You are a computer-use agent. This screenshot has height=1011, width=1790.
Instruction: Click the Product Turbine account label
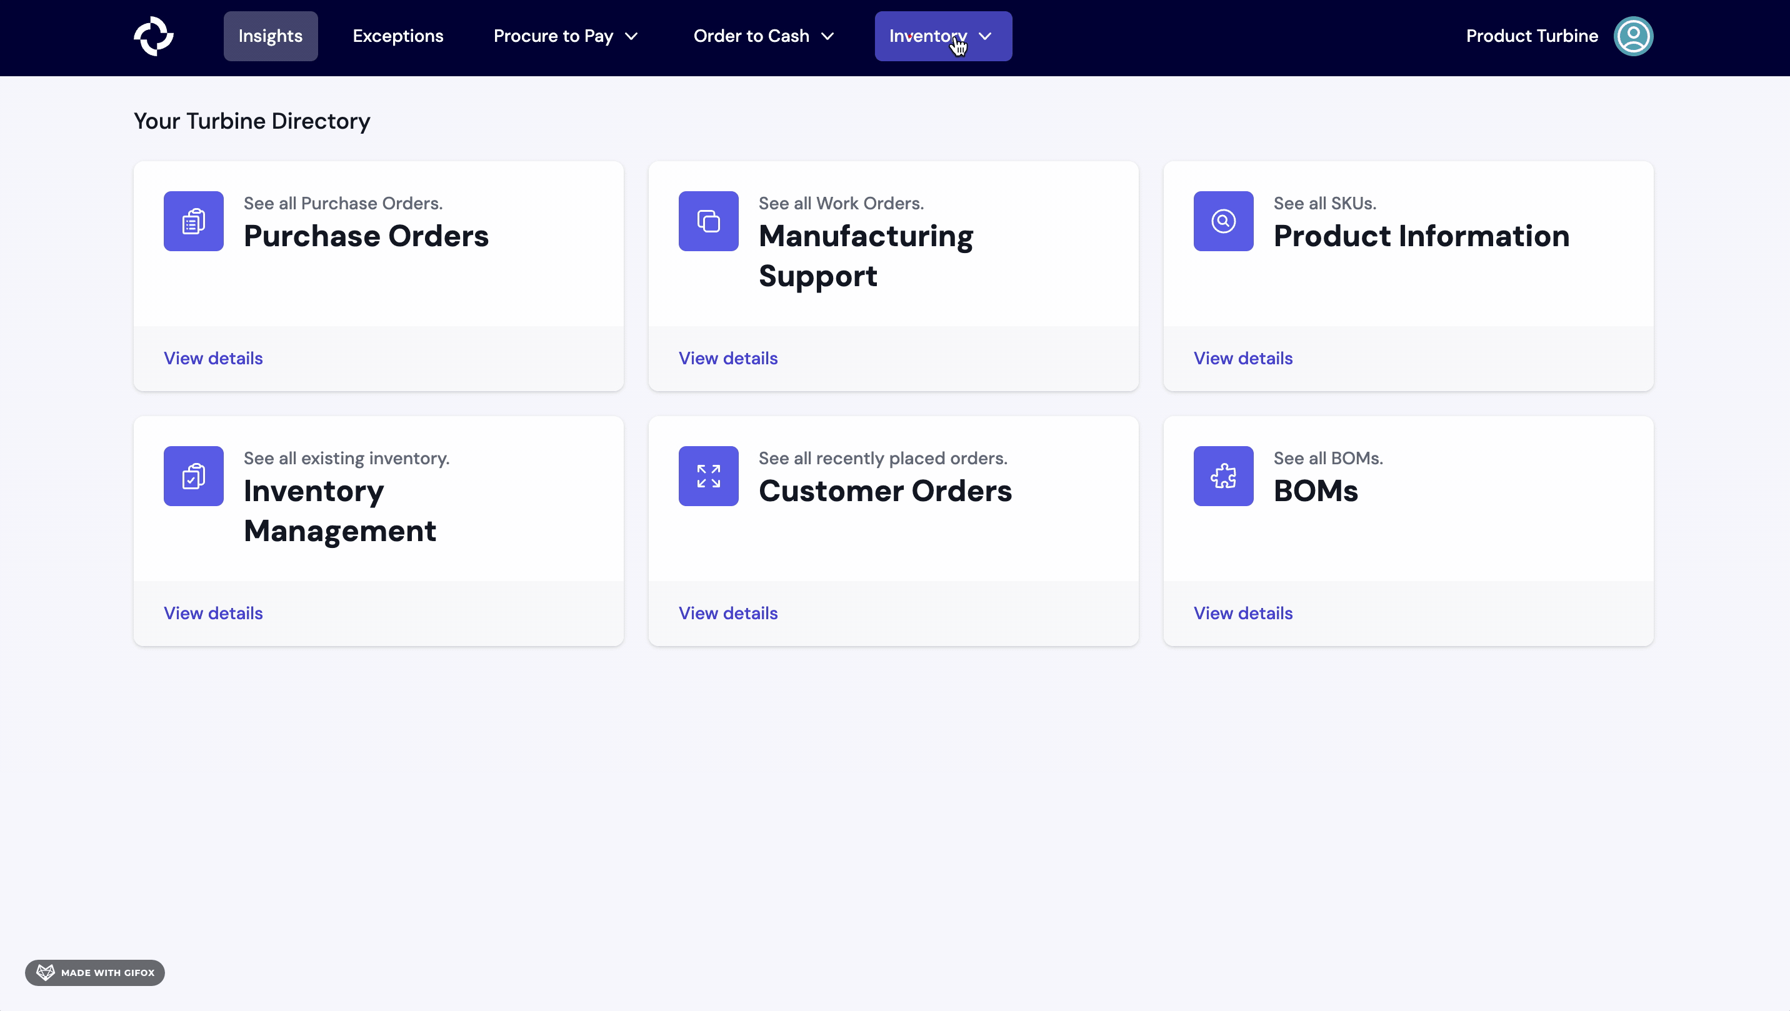tap(1531, 36)
